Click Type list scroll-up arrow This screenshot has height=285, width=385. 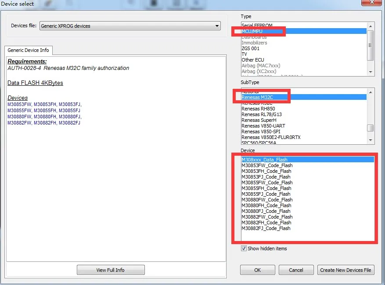click(371, 26)
